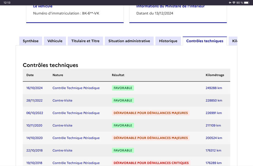Screen dimensions: 253x166
Task: Click FAVORABLE badge in 28/11/2022 row
Action: click(123, 100)
